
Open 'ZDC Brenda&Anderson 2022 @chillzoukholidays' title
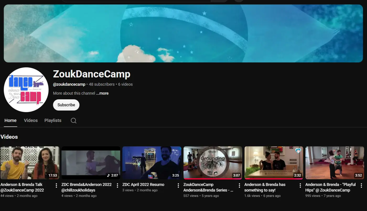(x=87, y=187)
